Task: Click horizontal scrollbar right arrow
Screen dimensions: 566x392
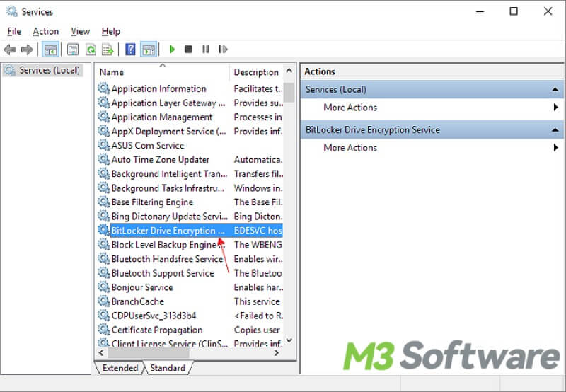Action: point(277,353)
